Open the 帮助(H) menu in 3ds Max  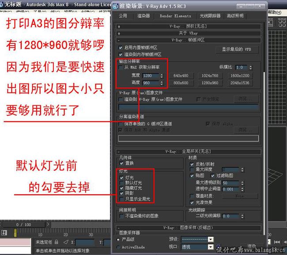point(275,12)
